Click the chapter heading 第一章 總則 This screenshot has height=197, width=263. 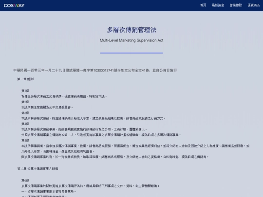tap(25, 79)
